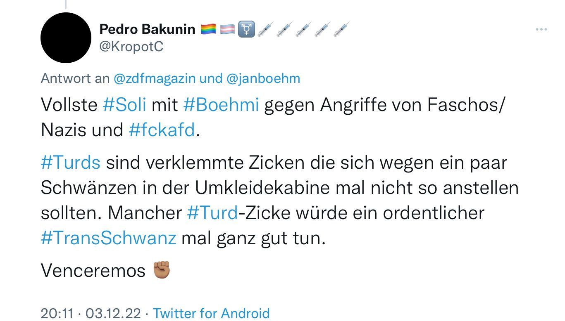Click the #Turd hashtag before "-Zicke"
Image resolution: width=565 pixels, height=321 pixels.
[212, 213]
